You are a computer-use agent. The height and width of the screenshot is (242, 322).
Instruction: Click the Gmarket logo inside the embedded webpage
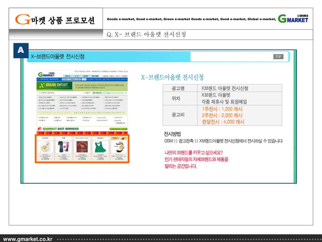[47, 74]
